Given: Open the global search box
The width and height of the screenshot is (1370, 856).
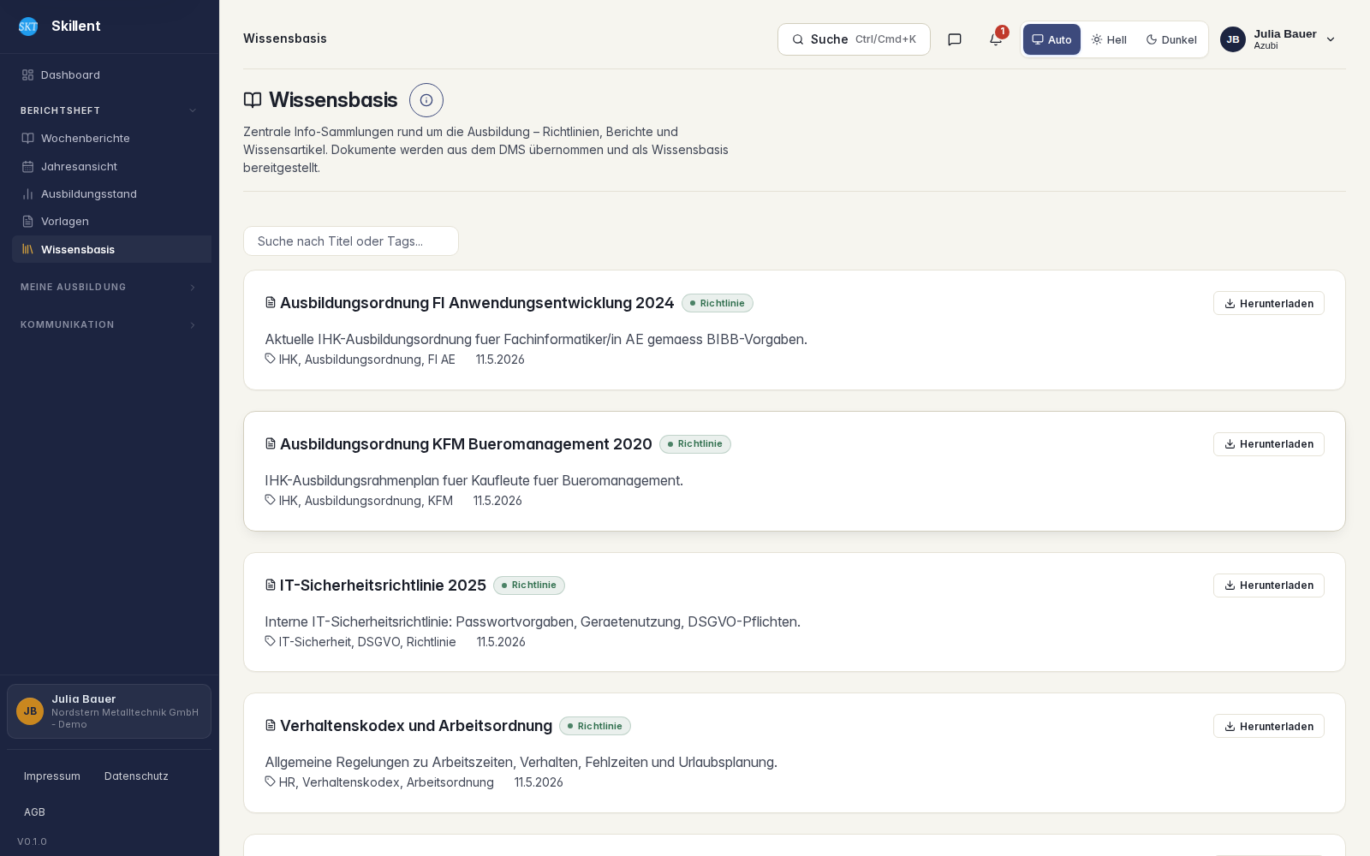Looking at the screenshot, I should click(854, 39).
